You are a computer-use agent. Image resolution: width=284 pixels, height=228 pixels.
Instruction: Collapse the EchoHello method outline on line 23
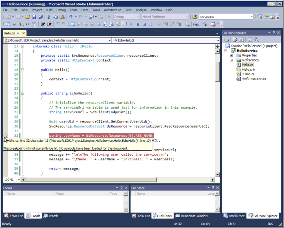pyautogui.click(x=22, y=93)
